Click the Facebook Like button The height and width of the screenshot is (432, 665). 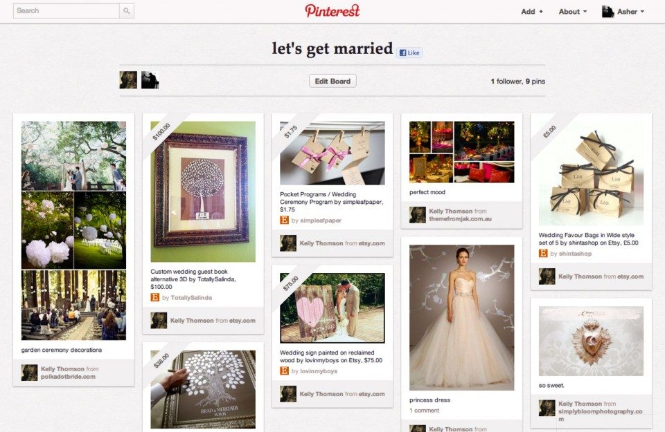409,53
